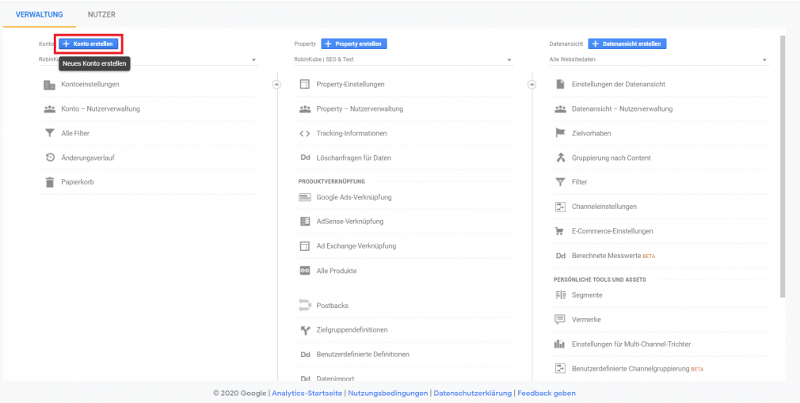Screen dimensions: 800x403
Task: Open the Nutzungsbedingungen footer link
Action: tap(388, 393)
